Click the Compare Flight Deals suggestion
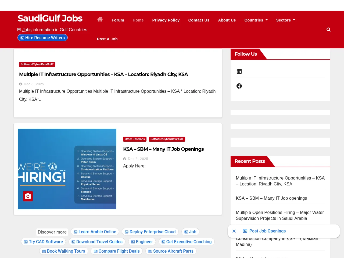 point(117,251)
